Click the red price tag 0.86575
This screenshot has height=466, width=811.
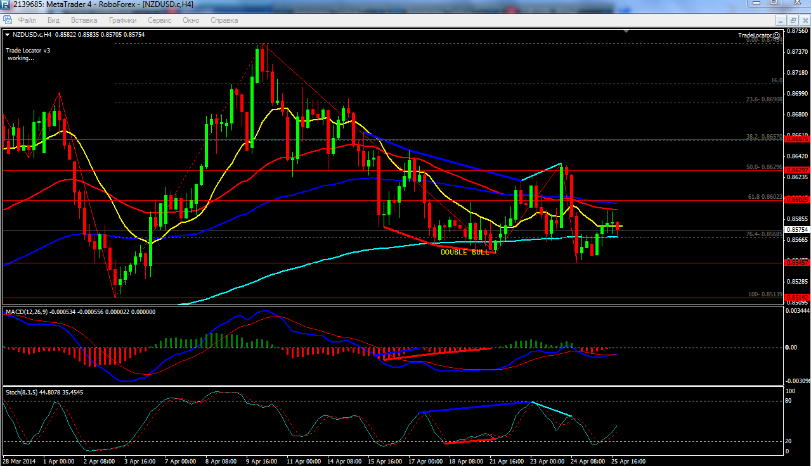tap(797, 139)
